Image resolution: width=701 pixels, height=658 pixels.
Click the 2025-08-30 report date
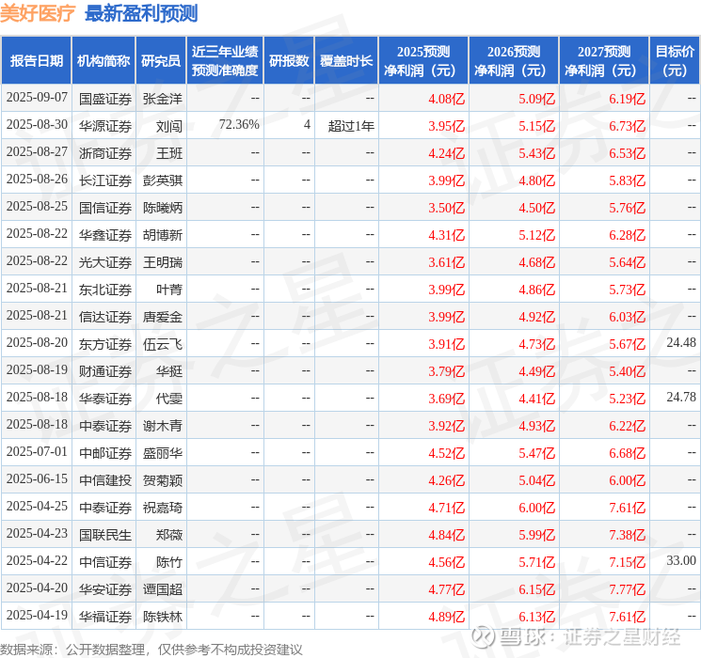[x=37, y=125]
